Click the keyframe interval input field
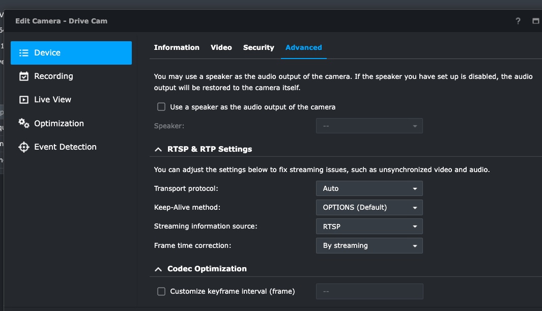Viewport: 542px width, 311px height. 369,292
